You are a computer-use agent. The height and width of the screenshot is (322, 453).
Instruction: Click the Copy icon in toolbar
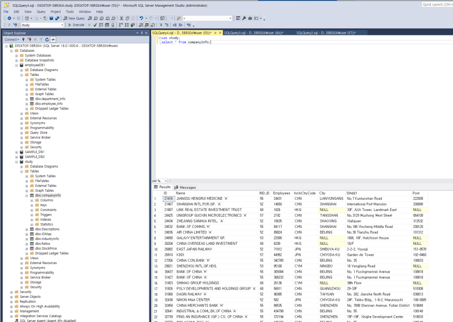(x=127, y=18)
